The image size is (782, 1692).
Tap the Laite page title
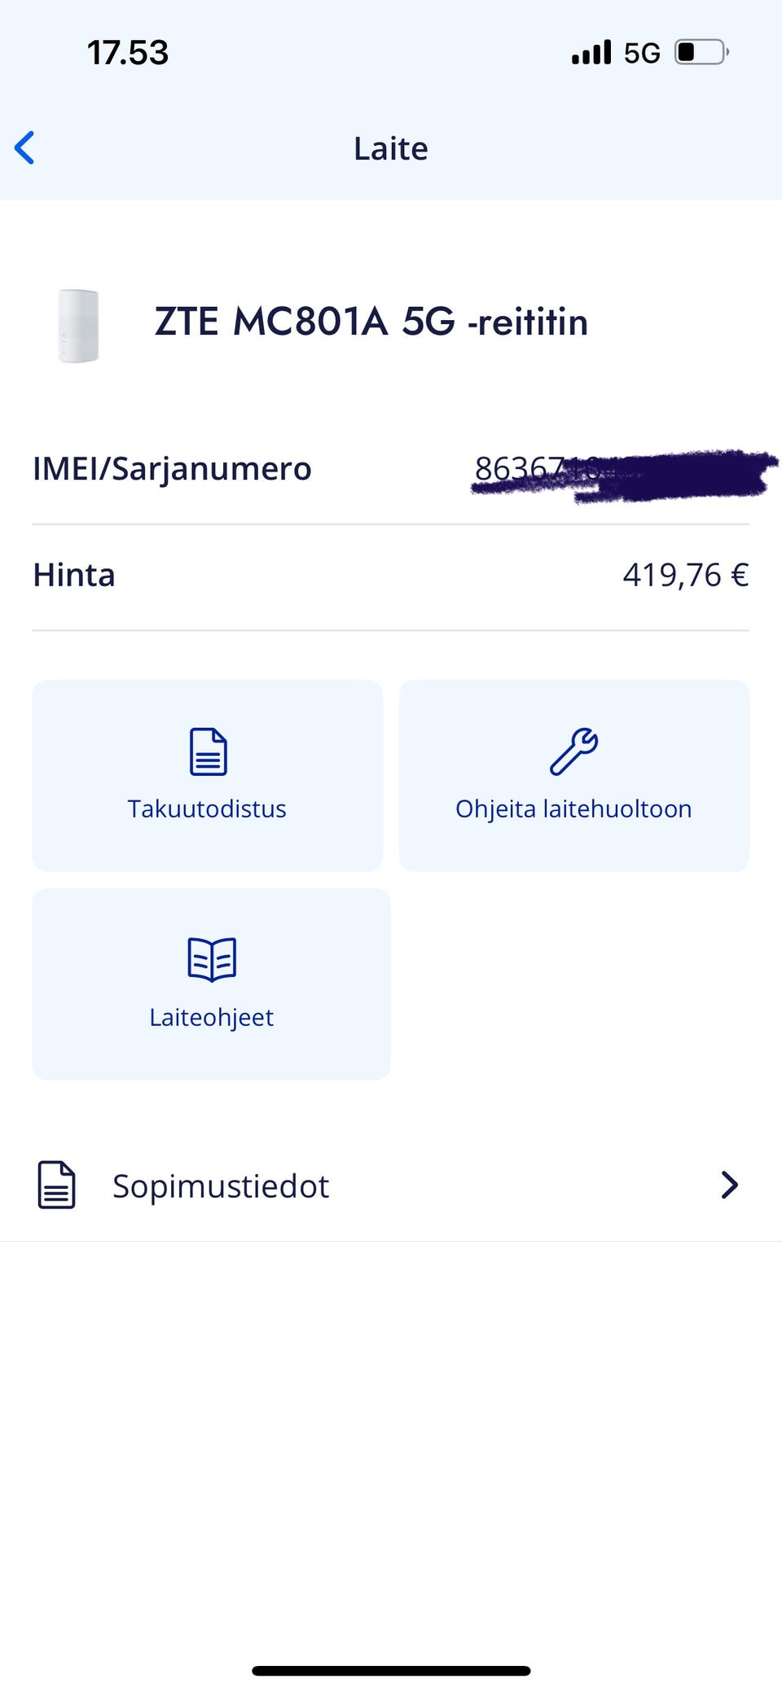(391, 149)
